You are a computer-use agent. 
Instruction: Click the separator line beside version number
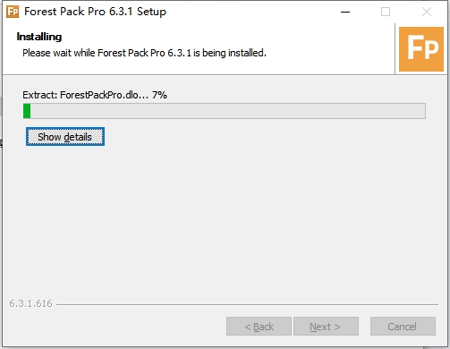click(x=247, y=304)
